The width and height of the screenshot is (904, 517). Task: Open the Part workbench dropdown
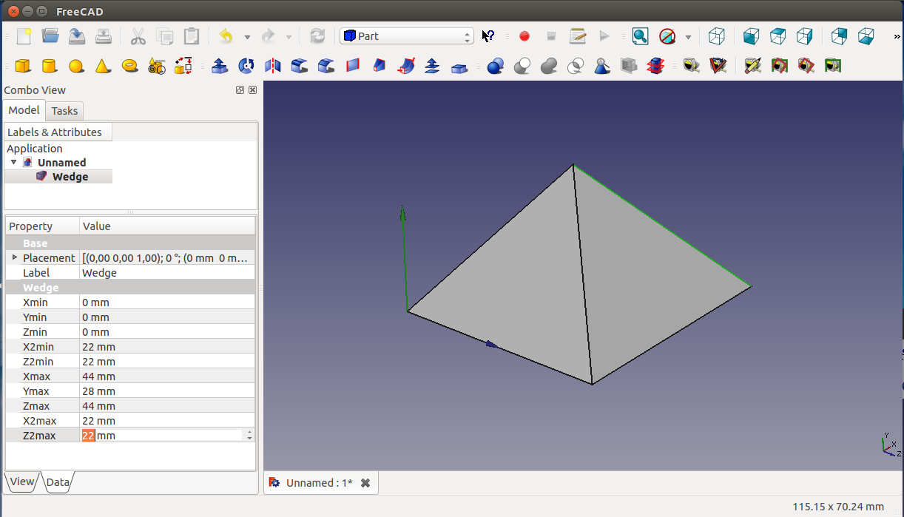pos(406,36)
